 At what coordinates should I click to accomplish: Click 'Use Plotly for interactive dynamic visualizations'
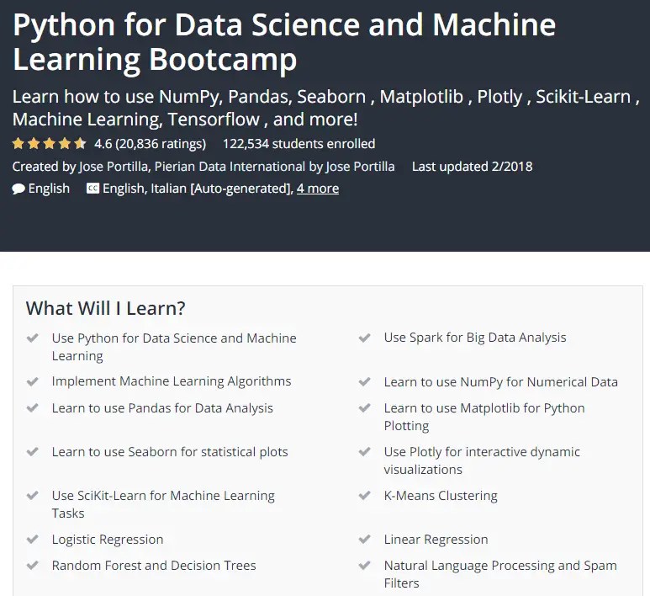point(482,460)
